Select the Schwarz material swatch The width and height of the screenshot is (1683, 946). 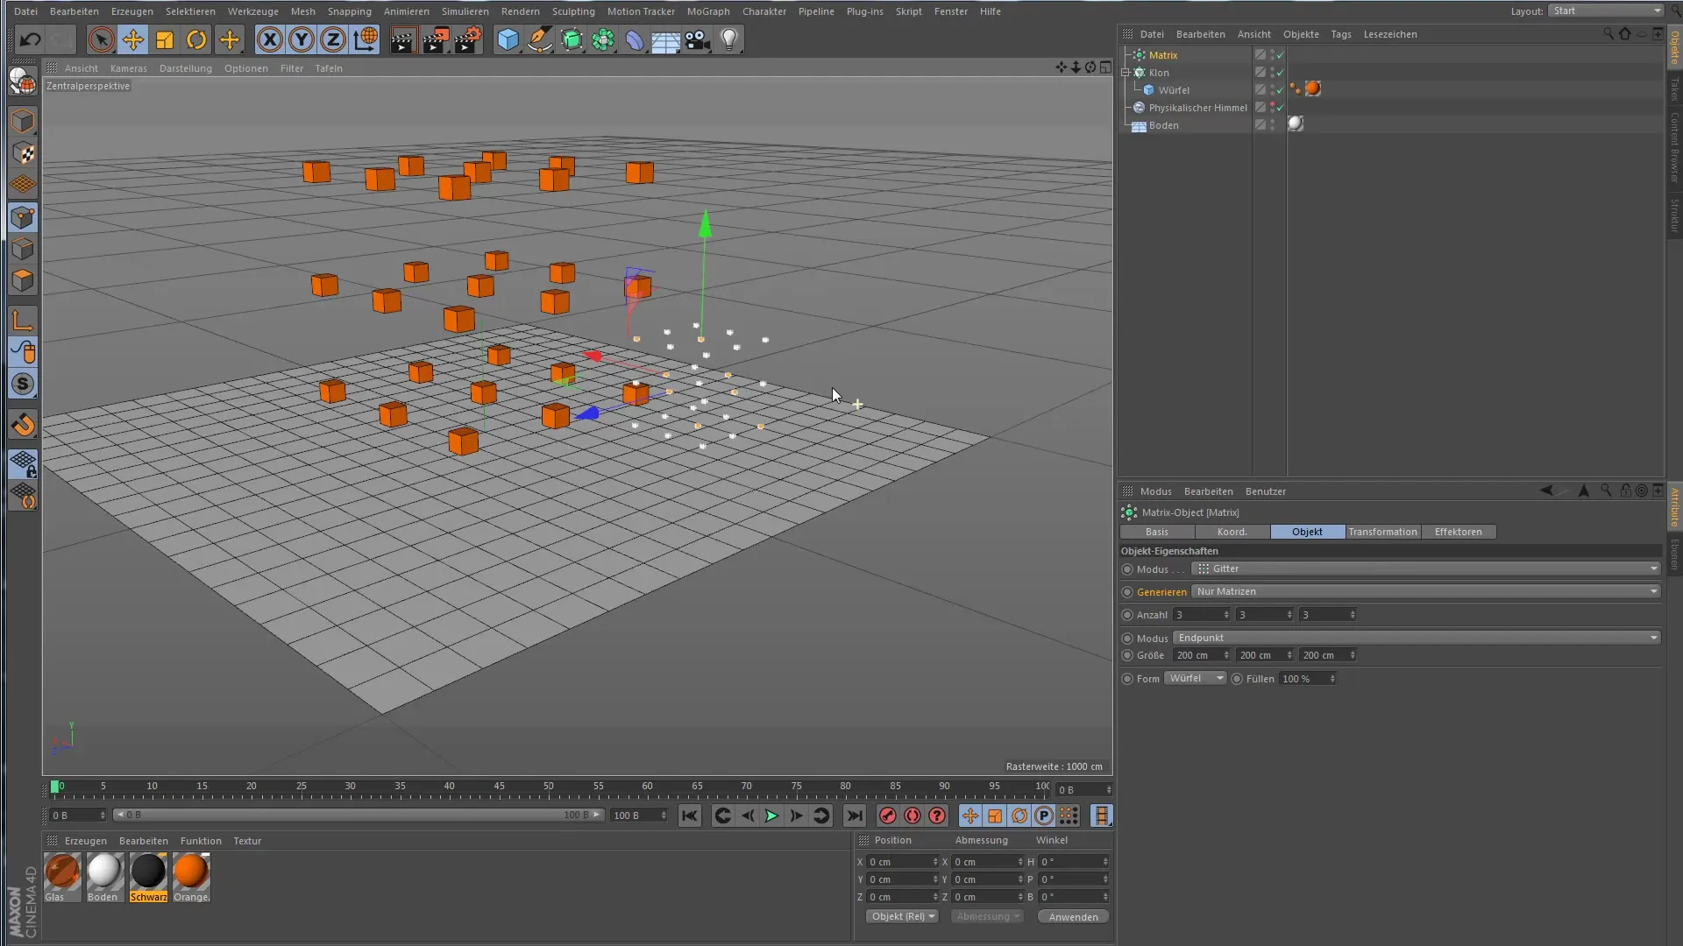point(148,877)
